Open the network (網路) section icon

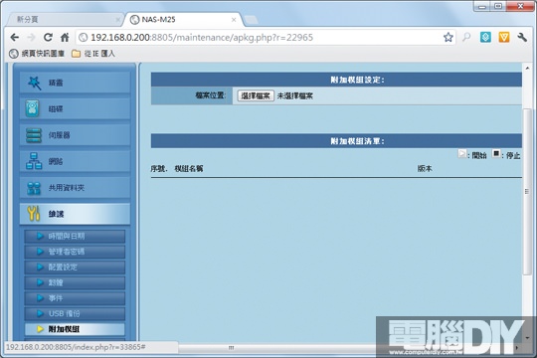click(x=34, y=161)
